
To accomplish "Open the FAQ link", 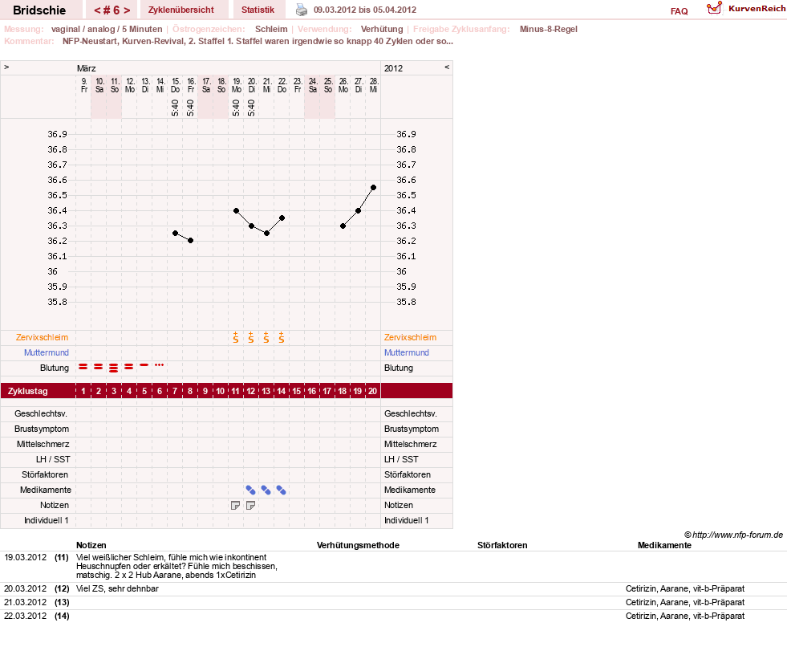I will [x=679, y=11].
